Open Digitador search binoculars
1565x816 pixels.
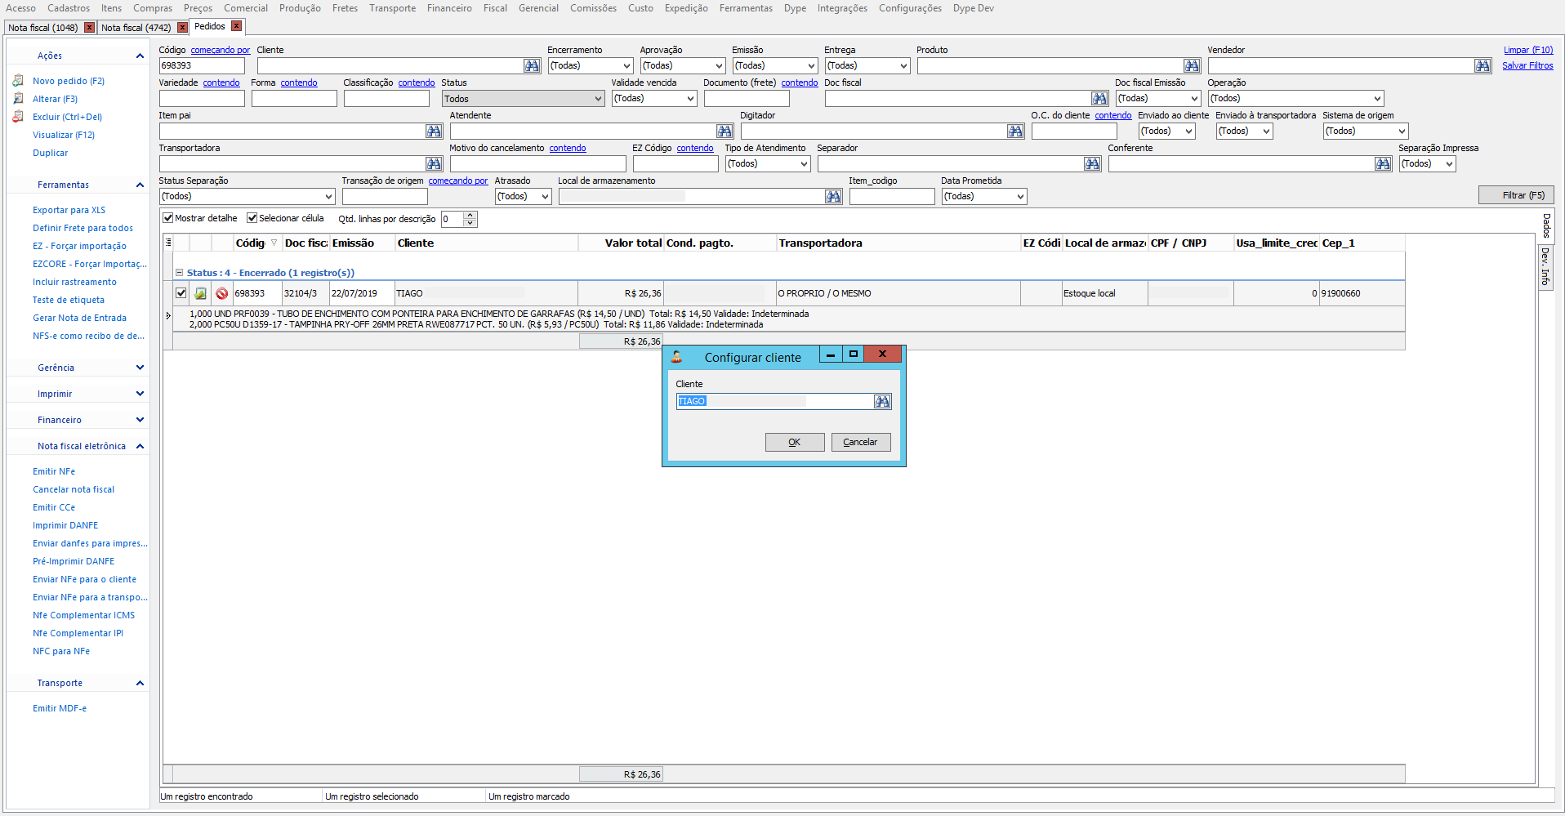[x=1015, y=131]
